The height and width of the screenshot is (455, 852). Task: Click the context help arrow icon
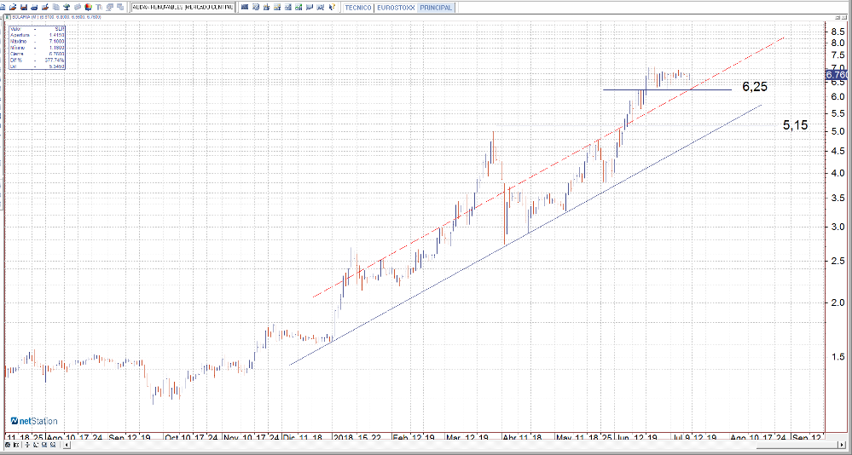[332, 7]
